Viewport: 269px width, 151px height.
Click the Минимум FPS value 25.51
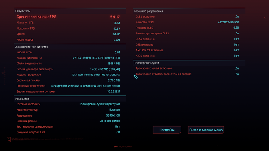[x=116, y=23]
